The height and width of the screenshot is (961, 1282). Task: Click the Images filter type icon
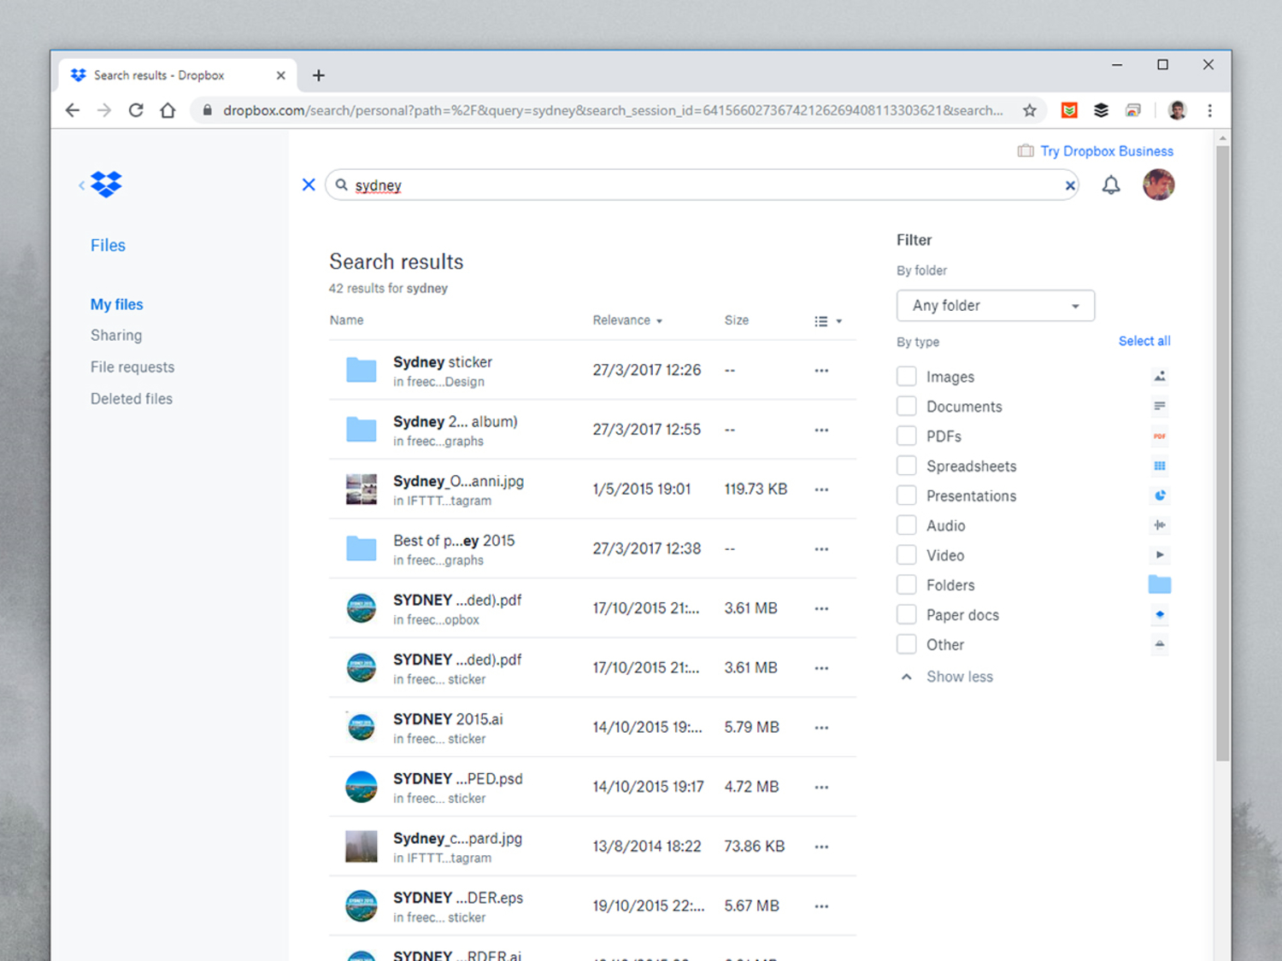pyautogui.click(x=1159, y=376)
